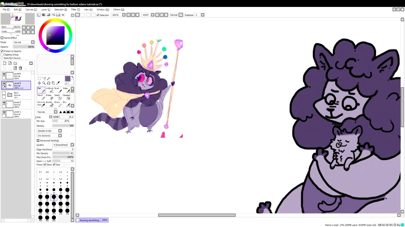Image resolution: width=405 pixels, height=227 pixels.
Task: Collapse the Paints Effect section
Action: (2, 38)
